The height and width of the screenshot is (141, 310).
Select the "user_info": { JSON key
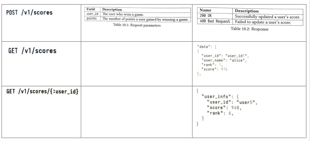(218, 97)
